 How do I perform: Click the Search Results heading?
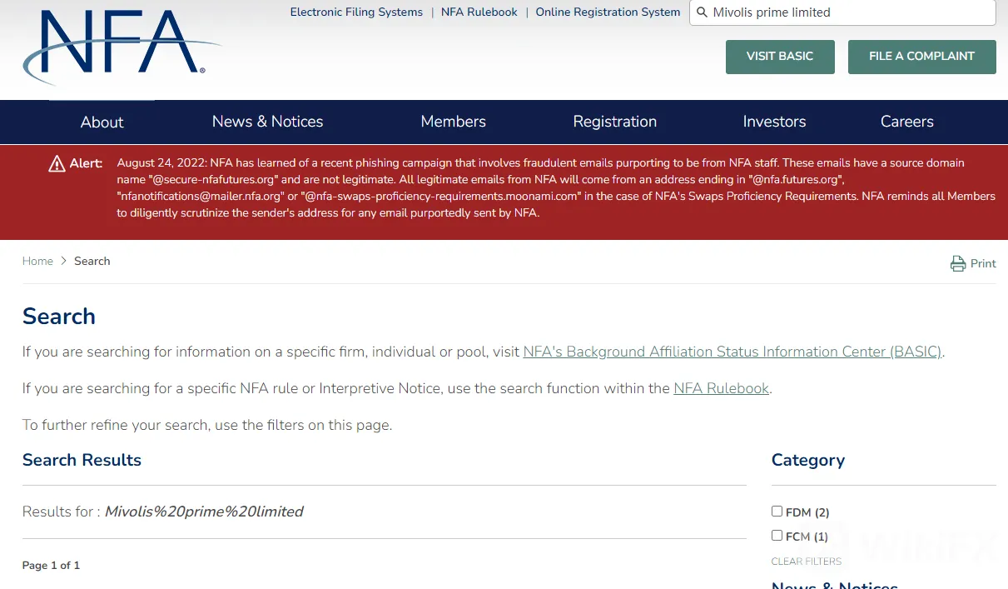pos(82,460)
